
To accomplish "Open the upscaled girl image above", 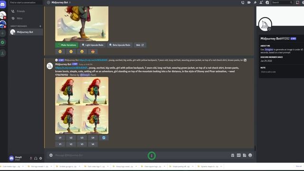I will pyautogui.click(x=82, y=23).
